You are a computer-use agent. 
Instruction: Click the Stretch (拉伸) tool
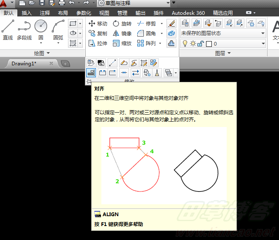(x=98, y=43)
